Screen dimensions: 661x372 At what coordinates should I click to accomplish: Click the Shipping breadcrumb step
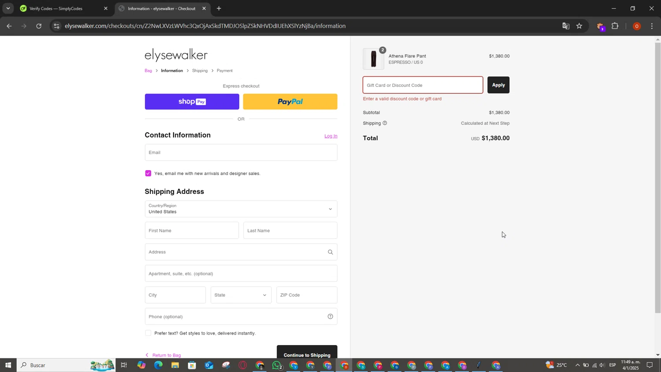click(200, 71)
